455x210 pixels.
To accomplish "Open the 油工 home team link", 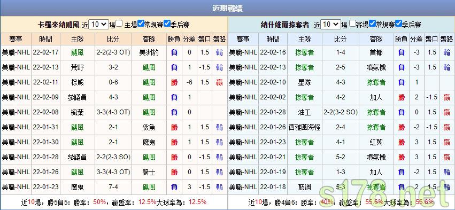I will (304, 112).
